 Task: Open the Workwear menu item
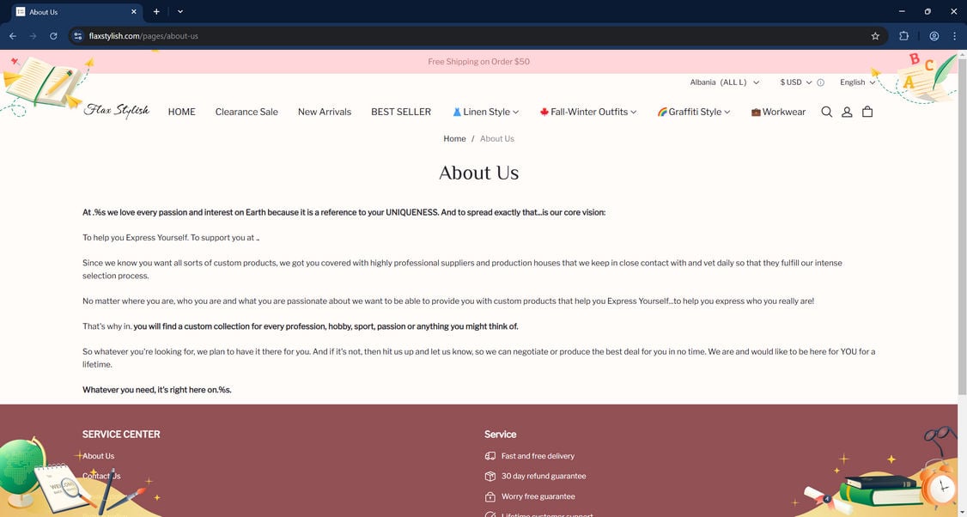[778, 112]
